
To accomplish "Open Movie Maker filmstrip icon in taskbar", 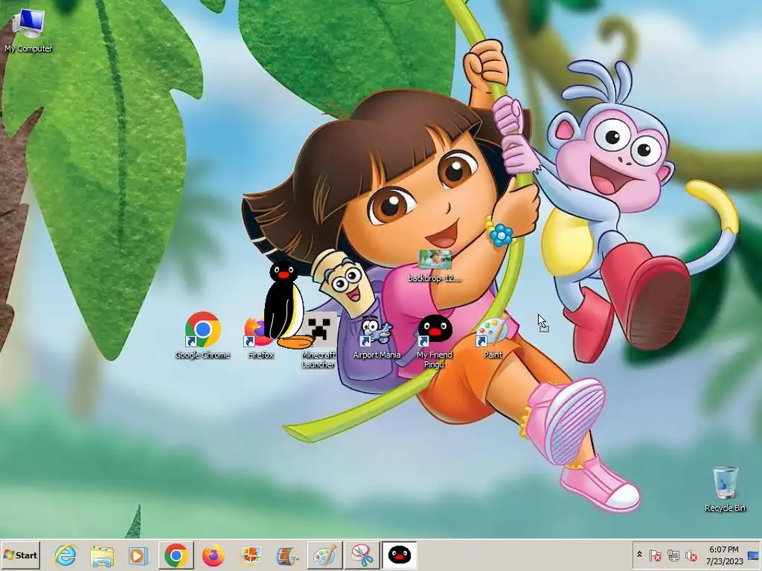I will point(286,555).
